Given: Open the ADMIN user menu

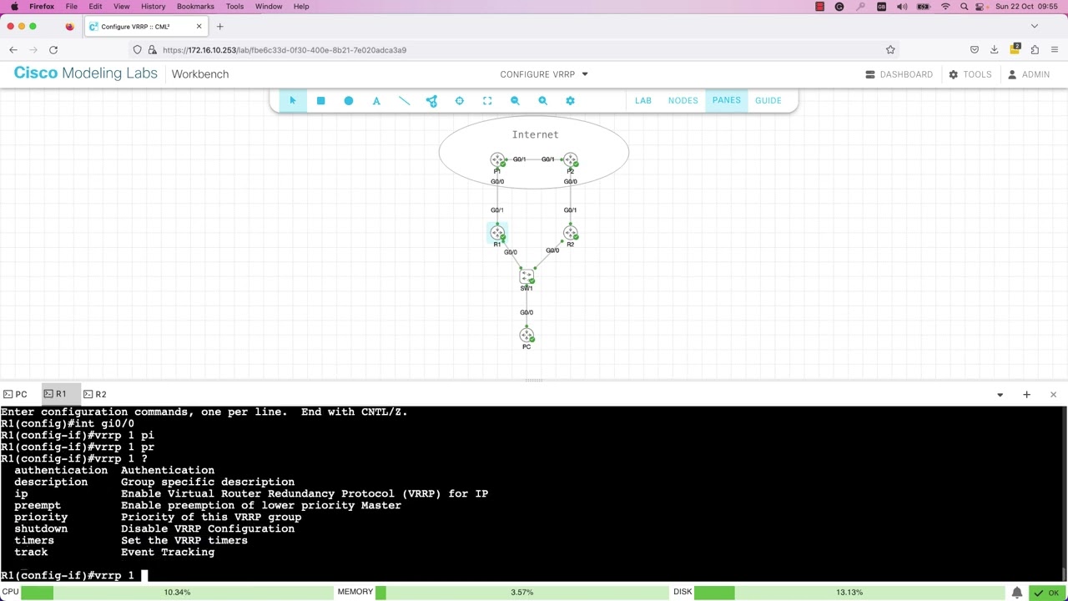Looking at the screenshot, I should [1028, 74].
